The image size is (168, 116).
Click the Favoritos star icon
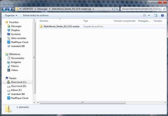click(7, 22)
